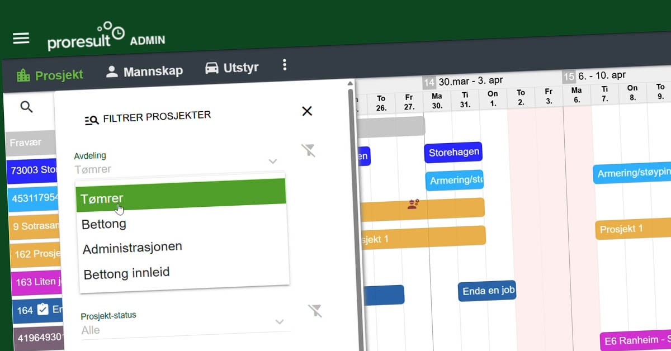Click the building icon next to Prosjekt
Viewport: 671px width, 351px height.
(24, 74)
